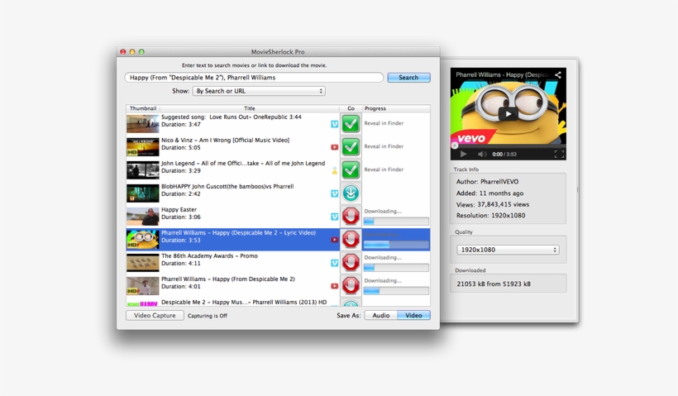Click 'Author: PharrellVEVO' text
This screenshot has height=396, width=678.
click(x=487, y=182)
